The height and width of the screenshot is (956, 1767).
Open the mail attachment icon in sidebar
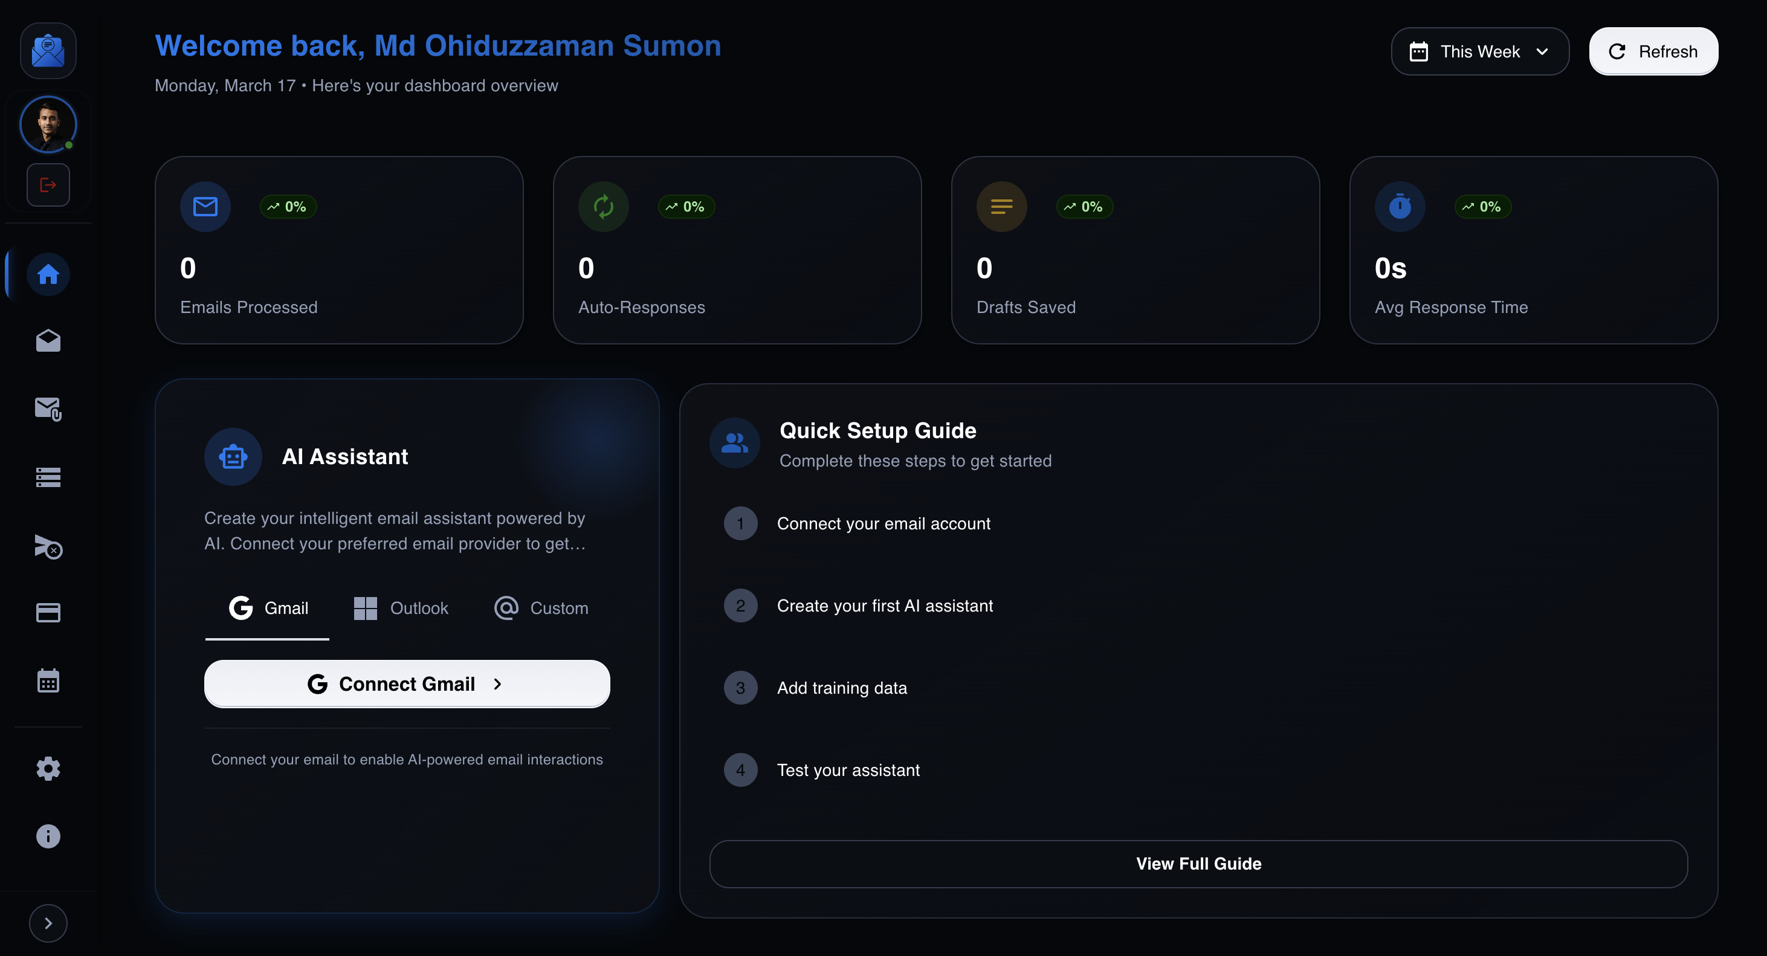[x=48, y=409]
